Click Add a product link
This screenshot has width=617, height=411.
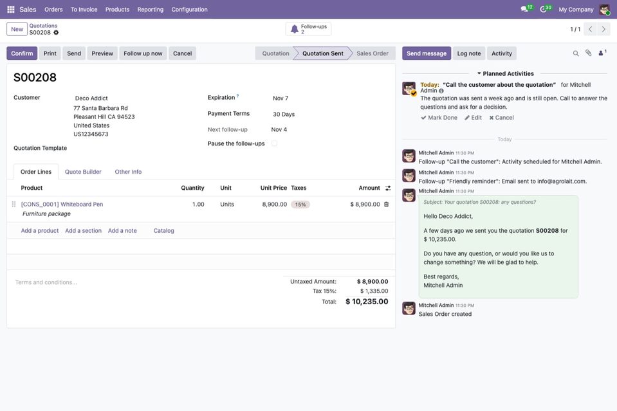click(40, 231)
